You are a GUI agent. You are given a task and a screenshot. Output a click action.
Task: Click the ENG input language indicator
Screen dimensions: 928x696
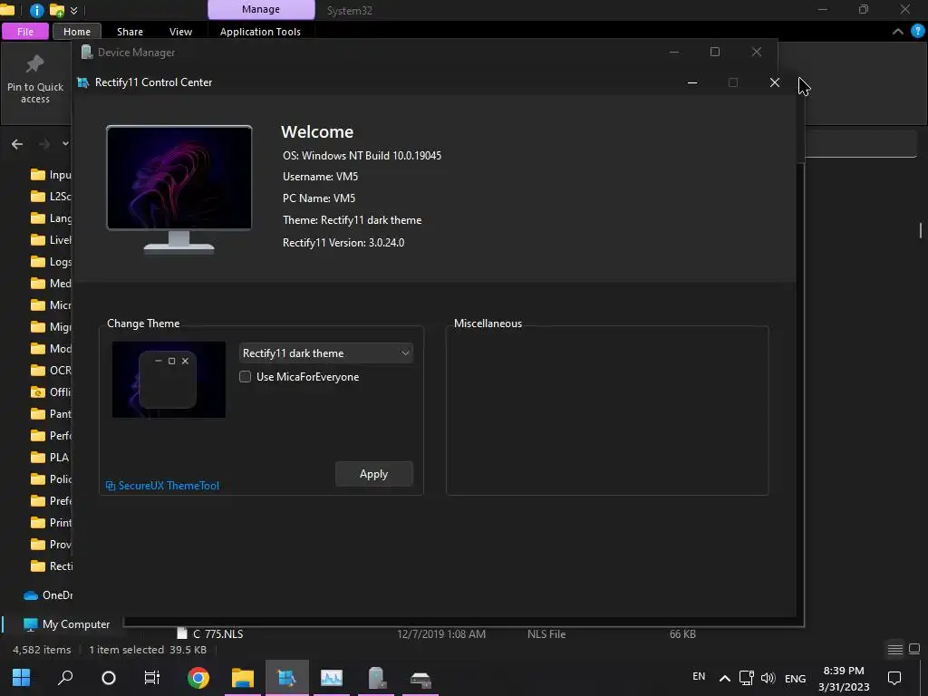(796, 678)
